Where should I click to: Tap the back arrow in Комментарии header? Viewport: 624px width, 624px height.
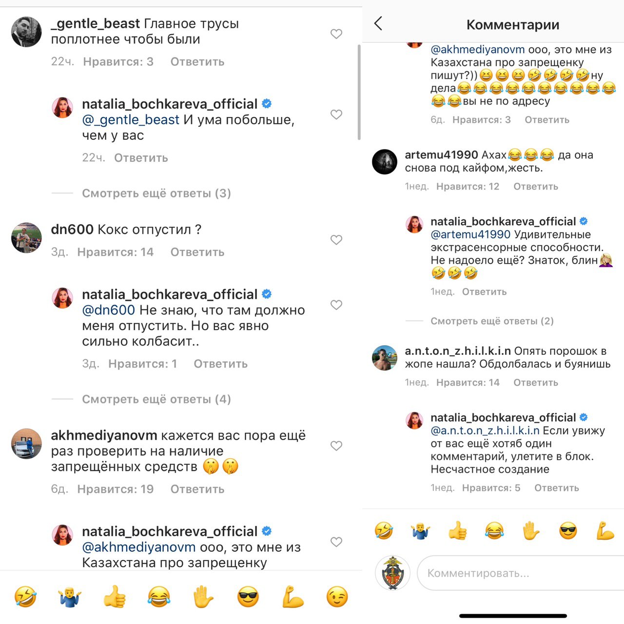click(378, 23)
